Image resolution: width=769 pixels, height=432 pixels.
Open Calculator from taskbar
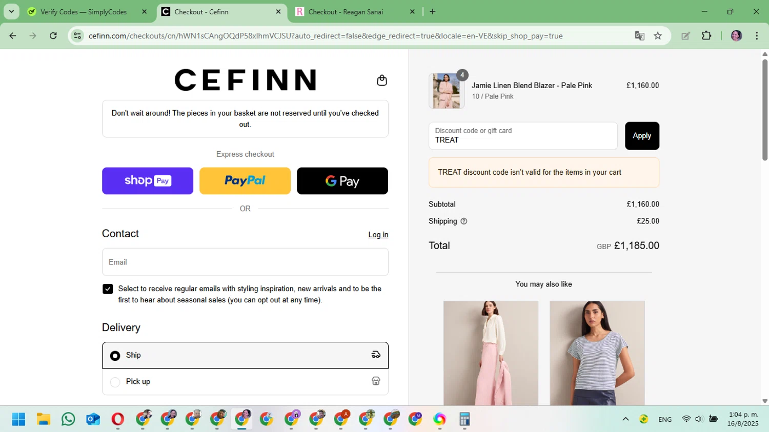click(x=464, y=419)
